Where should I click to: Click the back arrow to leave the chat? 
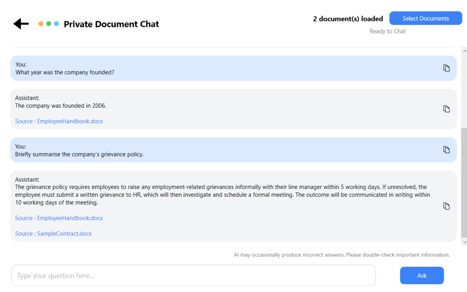(x=20, y=23)
